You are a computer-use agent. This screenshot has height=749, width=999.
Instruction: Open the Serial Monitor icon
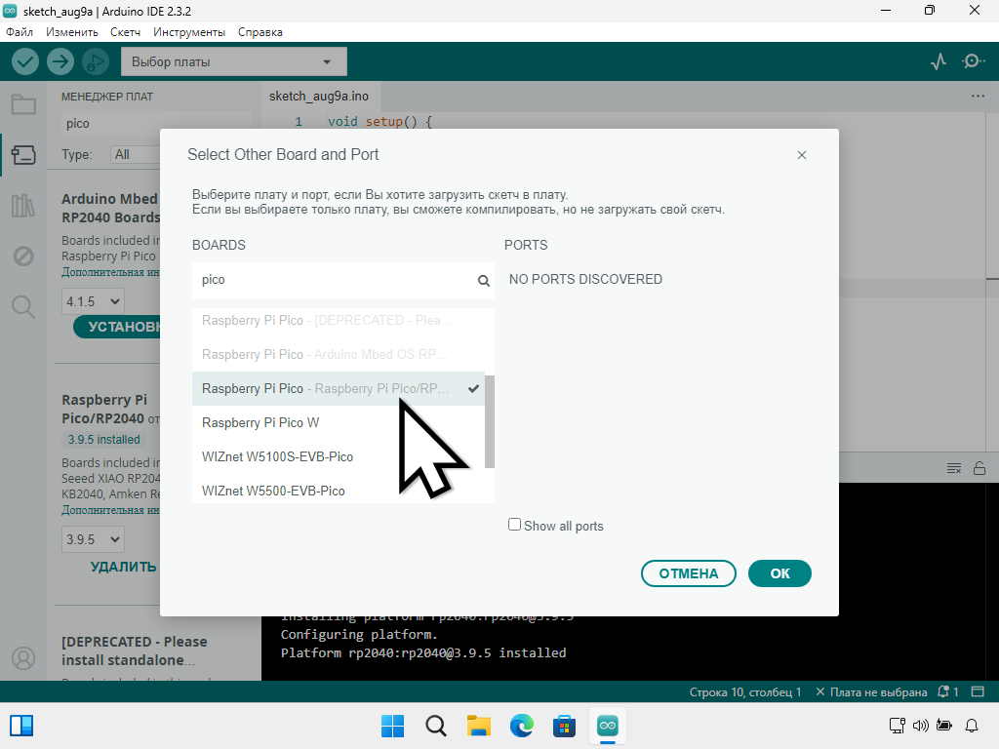[x=973, y=61]
